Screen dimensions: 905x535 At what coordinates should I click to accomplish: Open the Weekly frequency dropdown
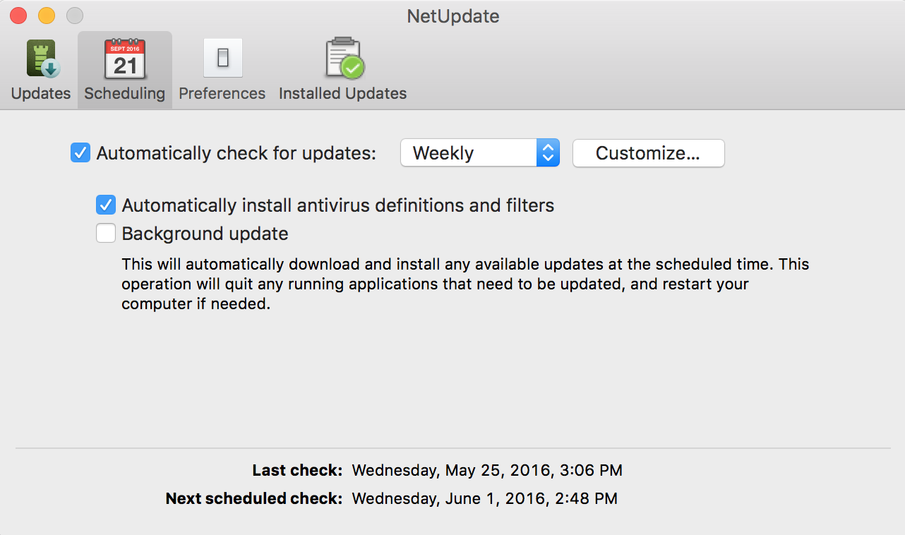(480, 153)
